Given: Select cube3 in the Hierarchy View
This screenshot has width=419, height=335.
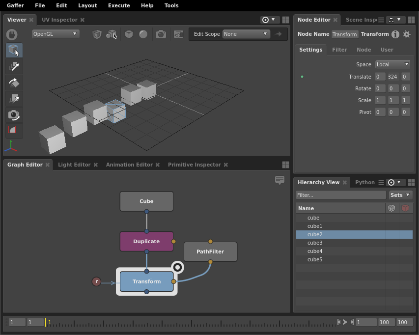Looking at the screenshot, I should (354, 243).
